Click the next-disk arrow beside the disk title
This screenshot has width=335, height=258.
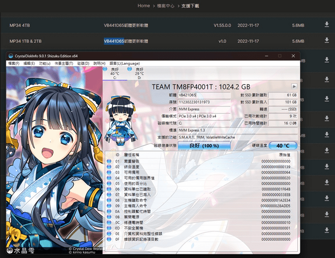click(294, 86)
